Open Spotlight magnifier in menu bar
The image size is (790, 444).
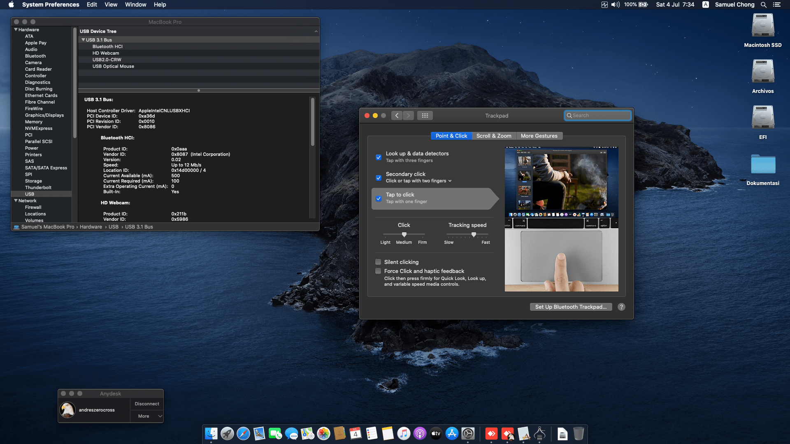[764, 5]
